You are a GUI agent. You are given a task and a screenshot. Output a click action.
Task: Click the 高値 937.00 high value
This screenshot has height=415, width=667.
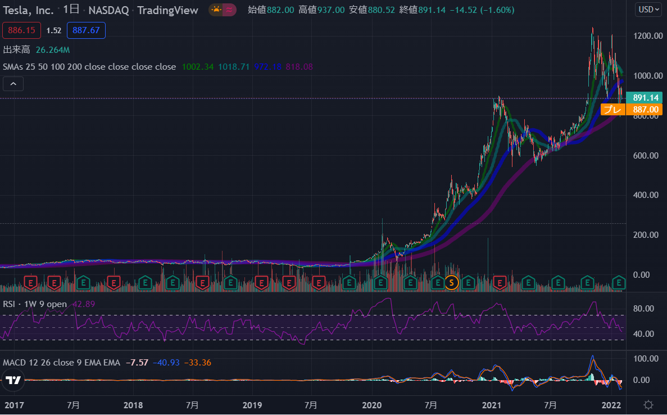click(x=321, y=10)
